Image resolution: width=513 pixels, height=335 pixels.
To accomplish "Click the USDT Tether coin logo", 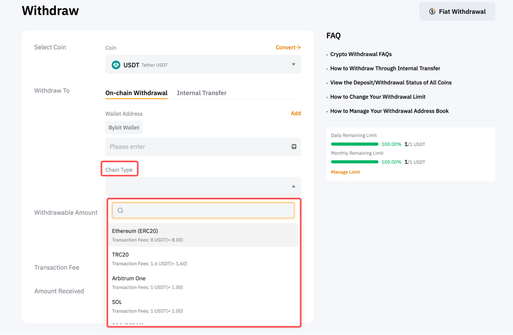I will click(116, 65).
